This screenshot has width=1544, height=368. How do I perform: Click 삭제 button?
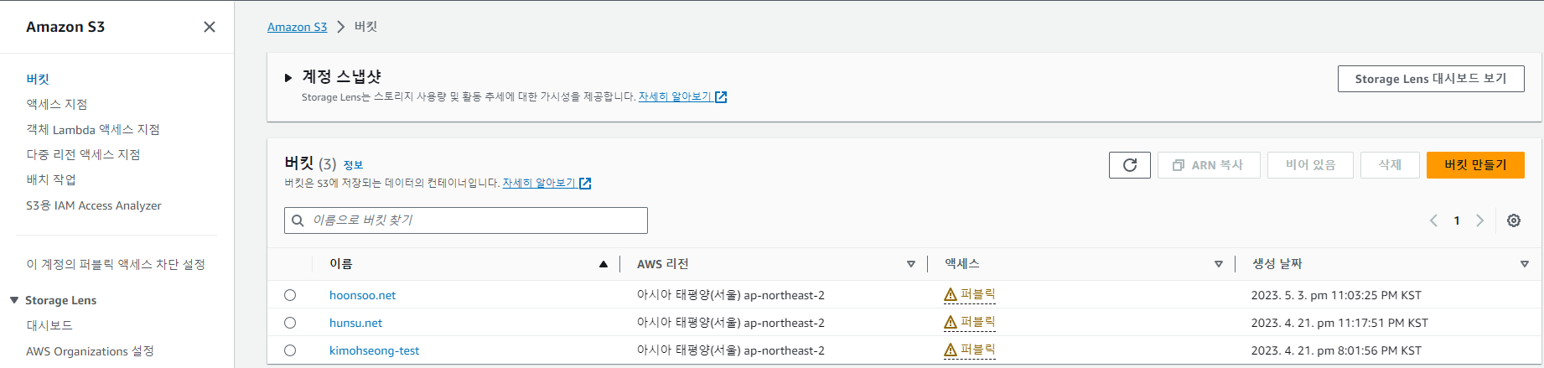pyautogui.click(x=1390, y=165)
